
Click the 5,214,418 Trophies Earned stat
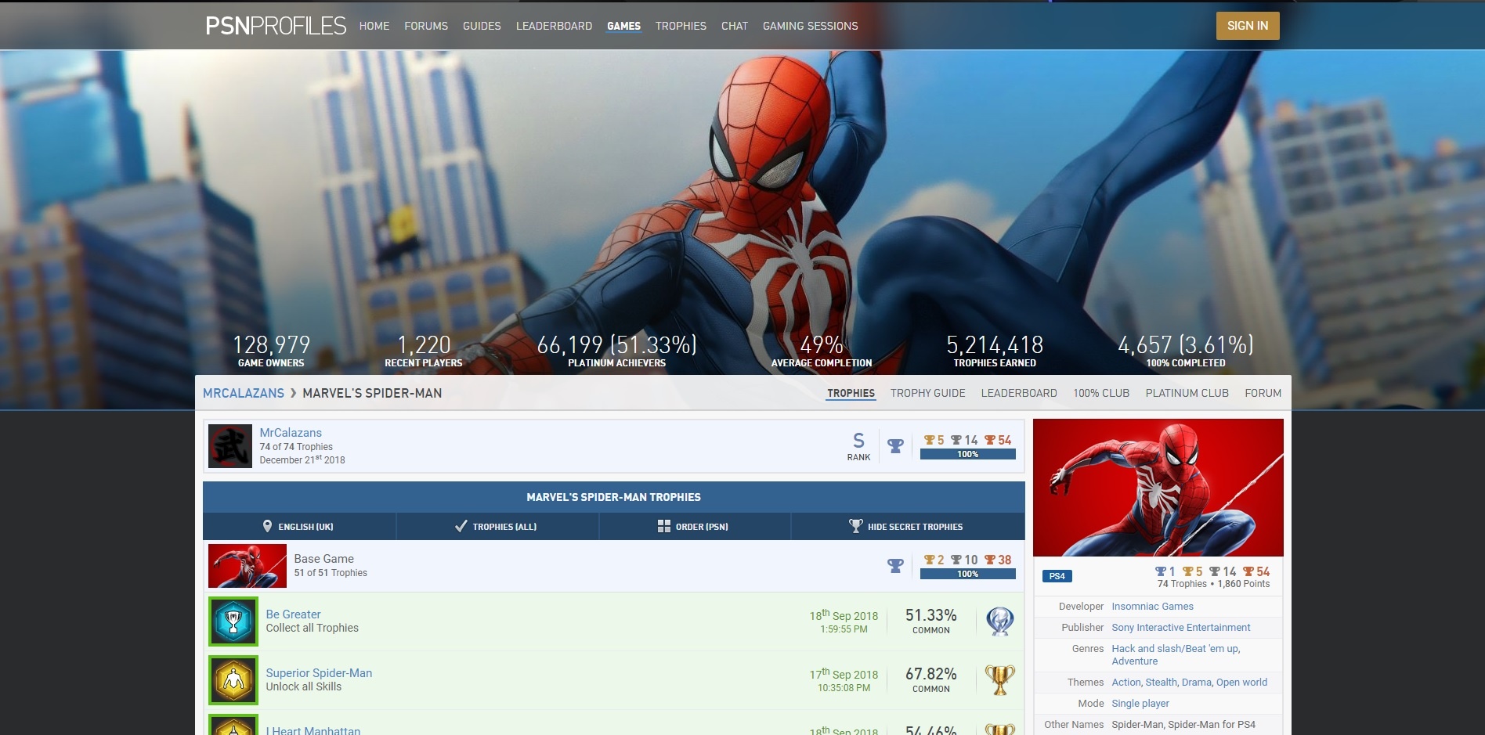tap(995, 350)
